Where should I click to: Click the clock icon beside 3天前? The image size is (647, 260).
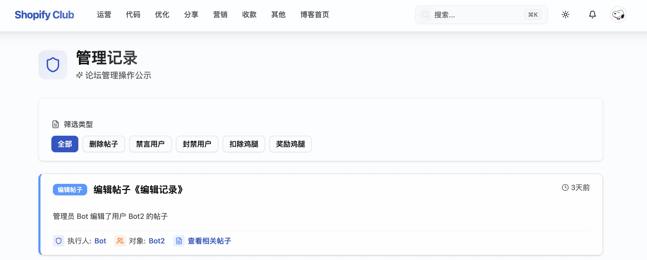pos(565,188)
